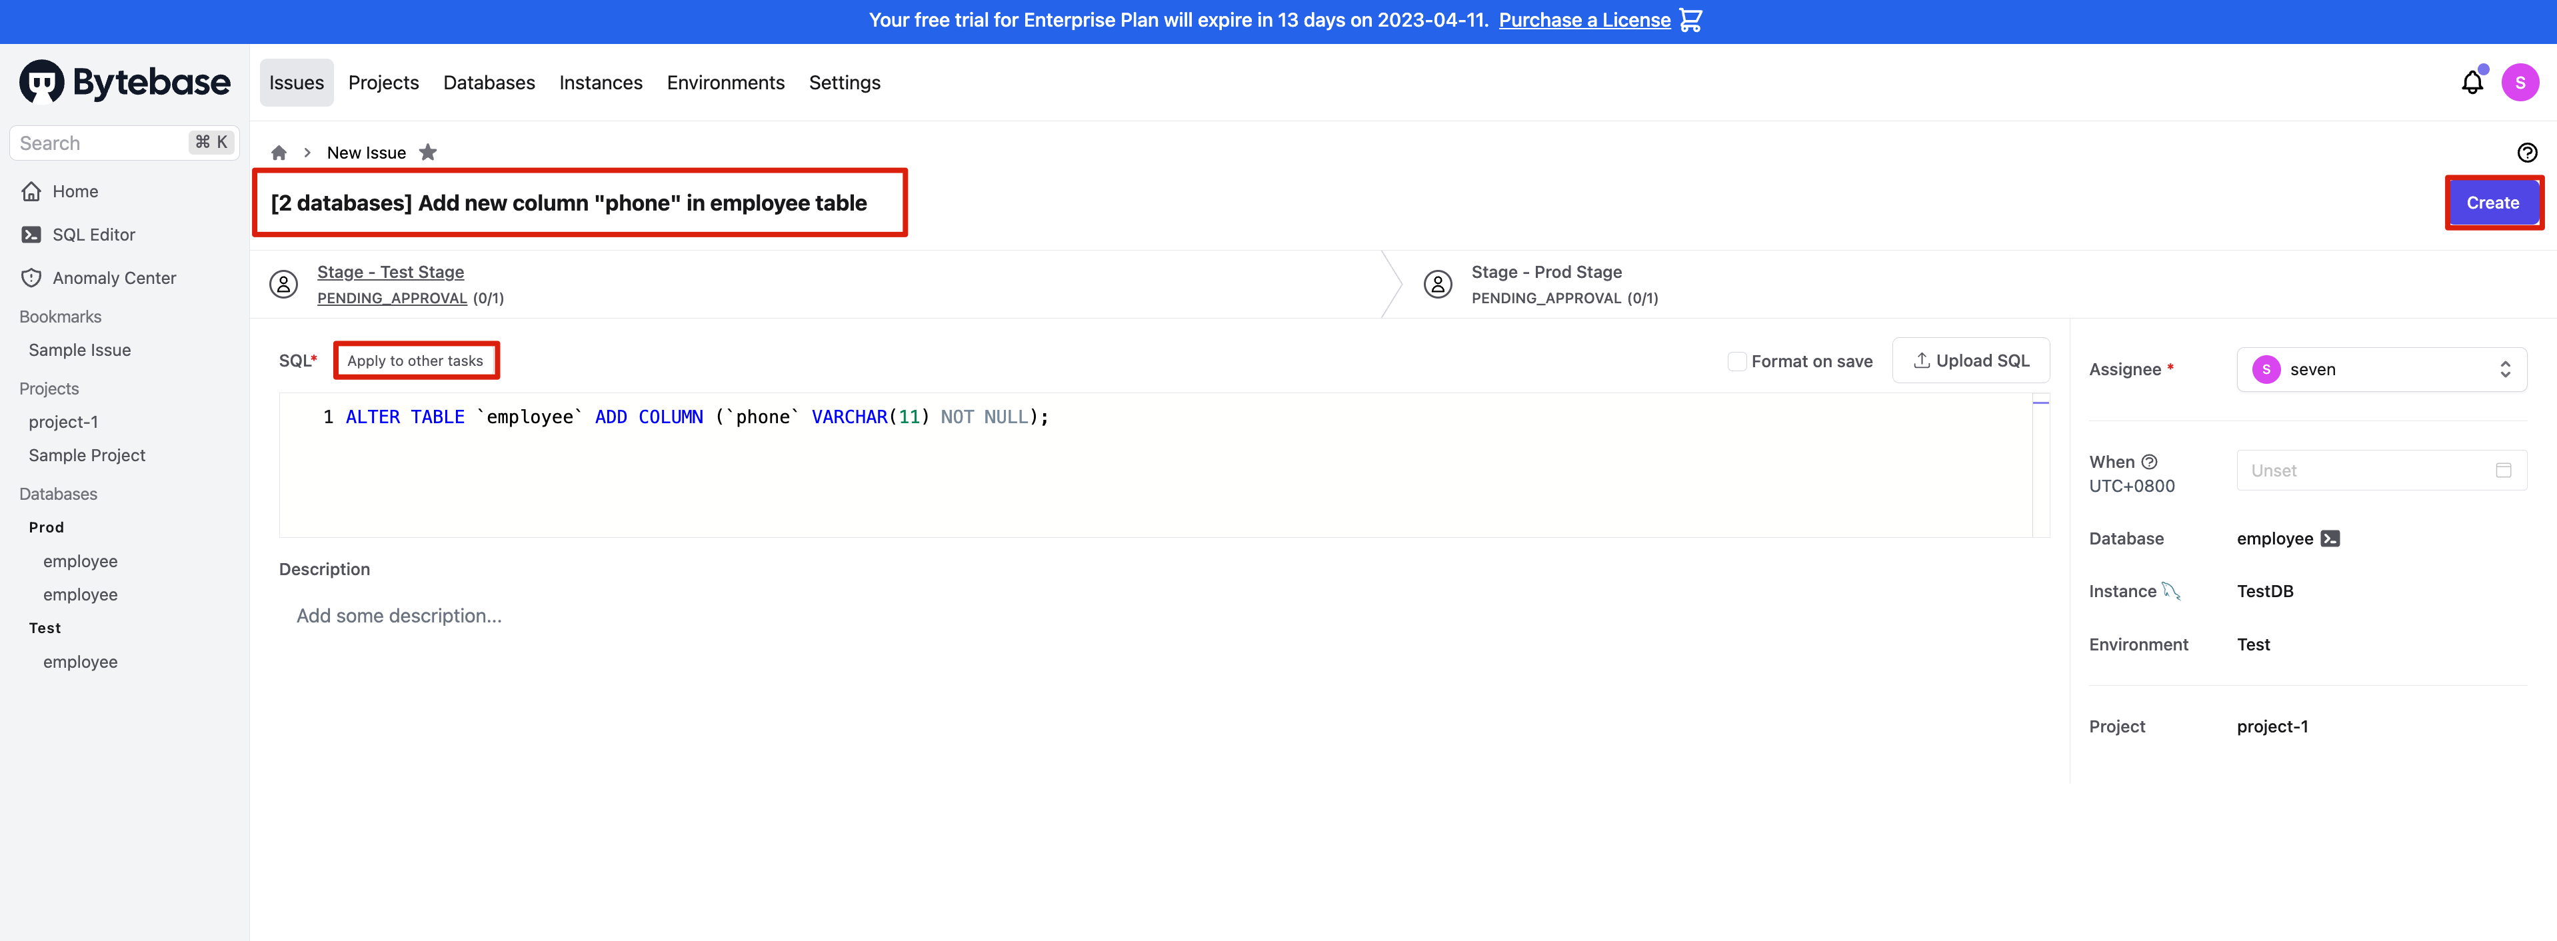Open the user avatar menu

tap(2519, 83)
